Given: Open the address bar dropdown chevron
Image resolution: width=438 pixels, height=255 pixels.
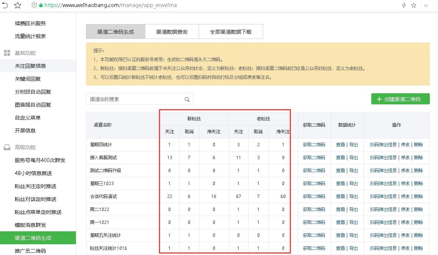Looking at the screenshot, I should (x=426, y=5).
